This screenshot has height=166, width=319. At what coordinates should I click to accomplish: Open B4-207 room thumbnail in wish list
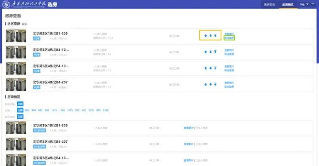click(16, 85)
